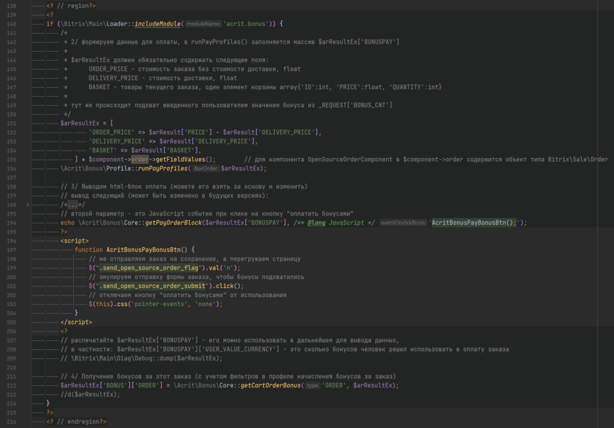The height and width of the screenshot is (428, 614).
Task: Click the 'pointer-events' string on line 203
Action: [159, 304]
